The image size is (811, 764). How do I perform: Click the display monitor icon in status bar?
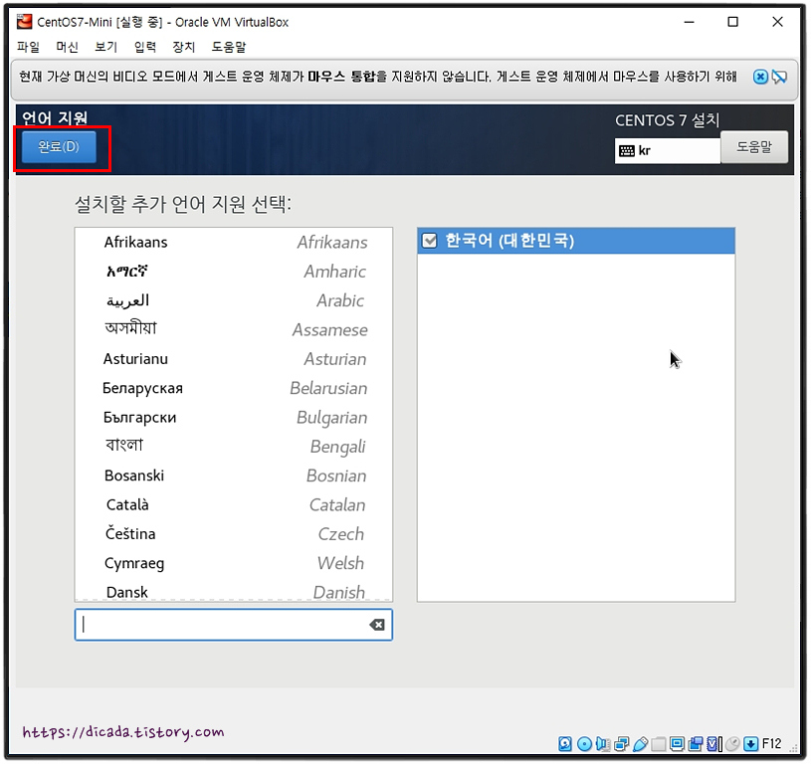[677, 744]
